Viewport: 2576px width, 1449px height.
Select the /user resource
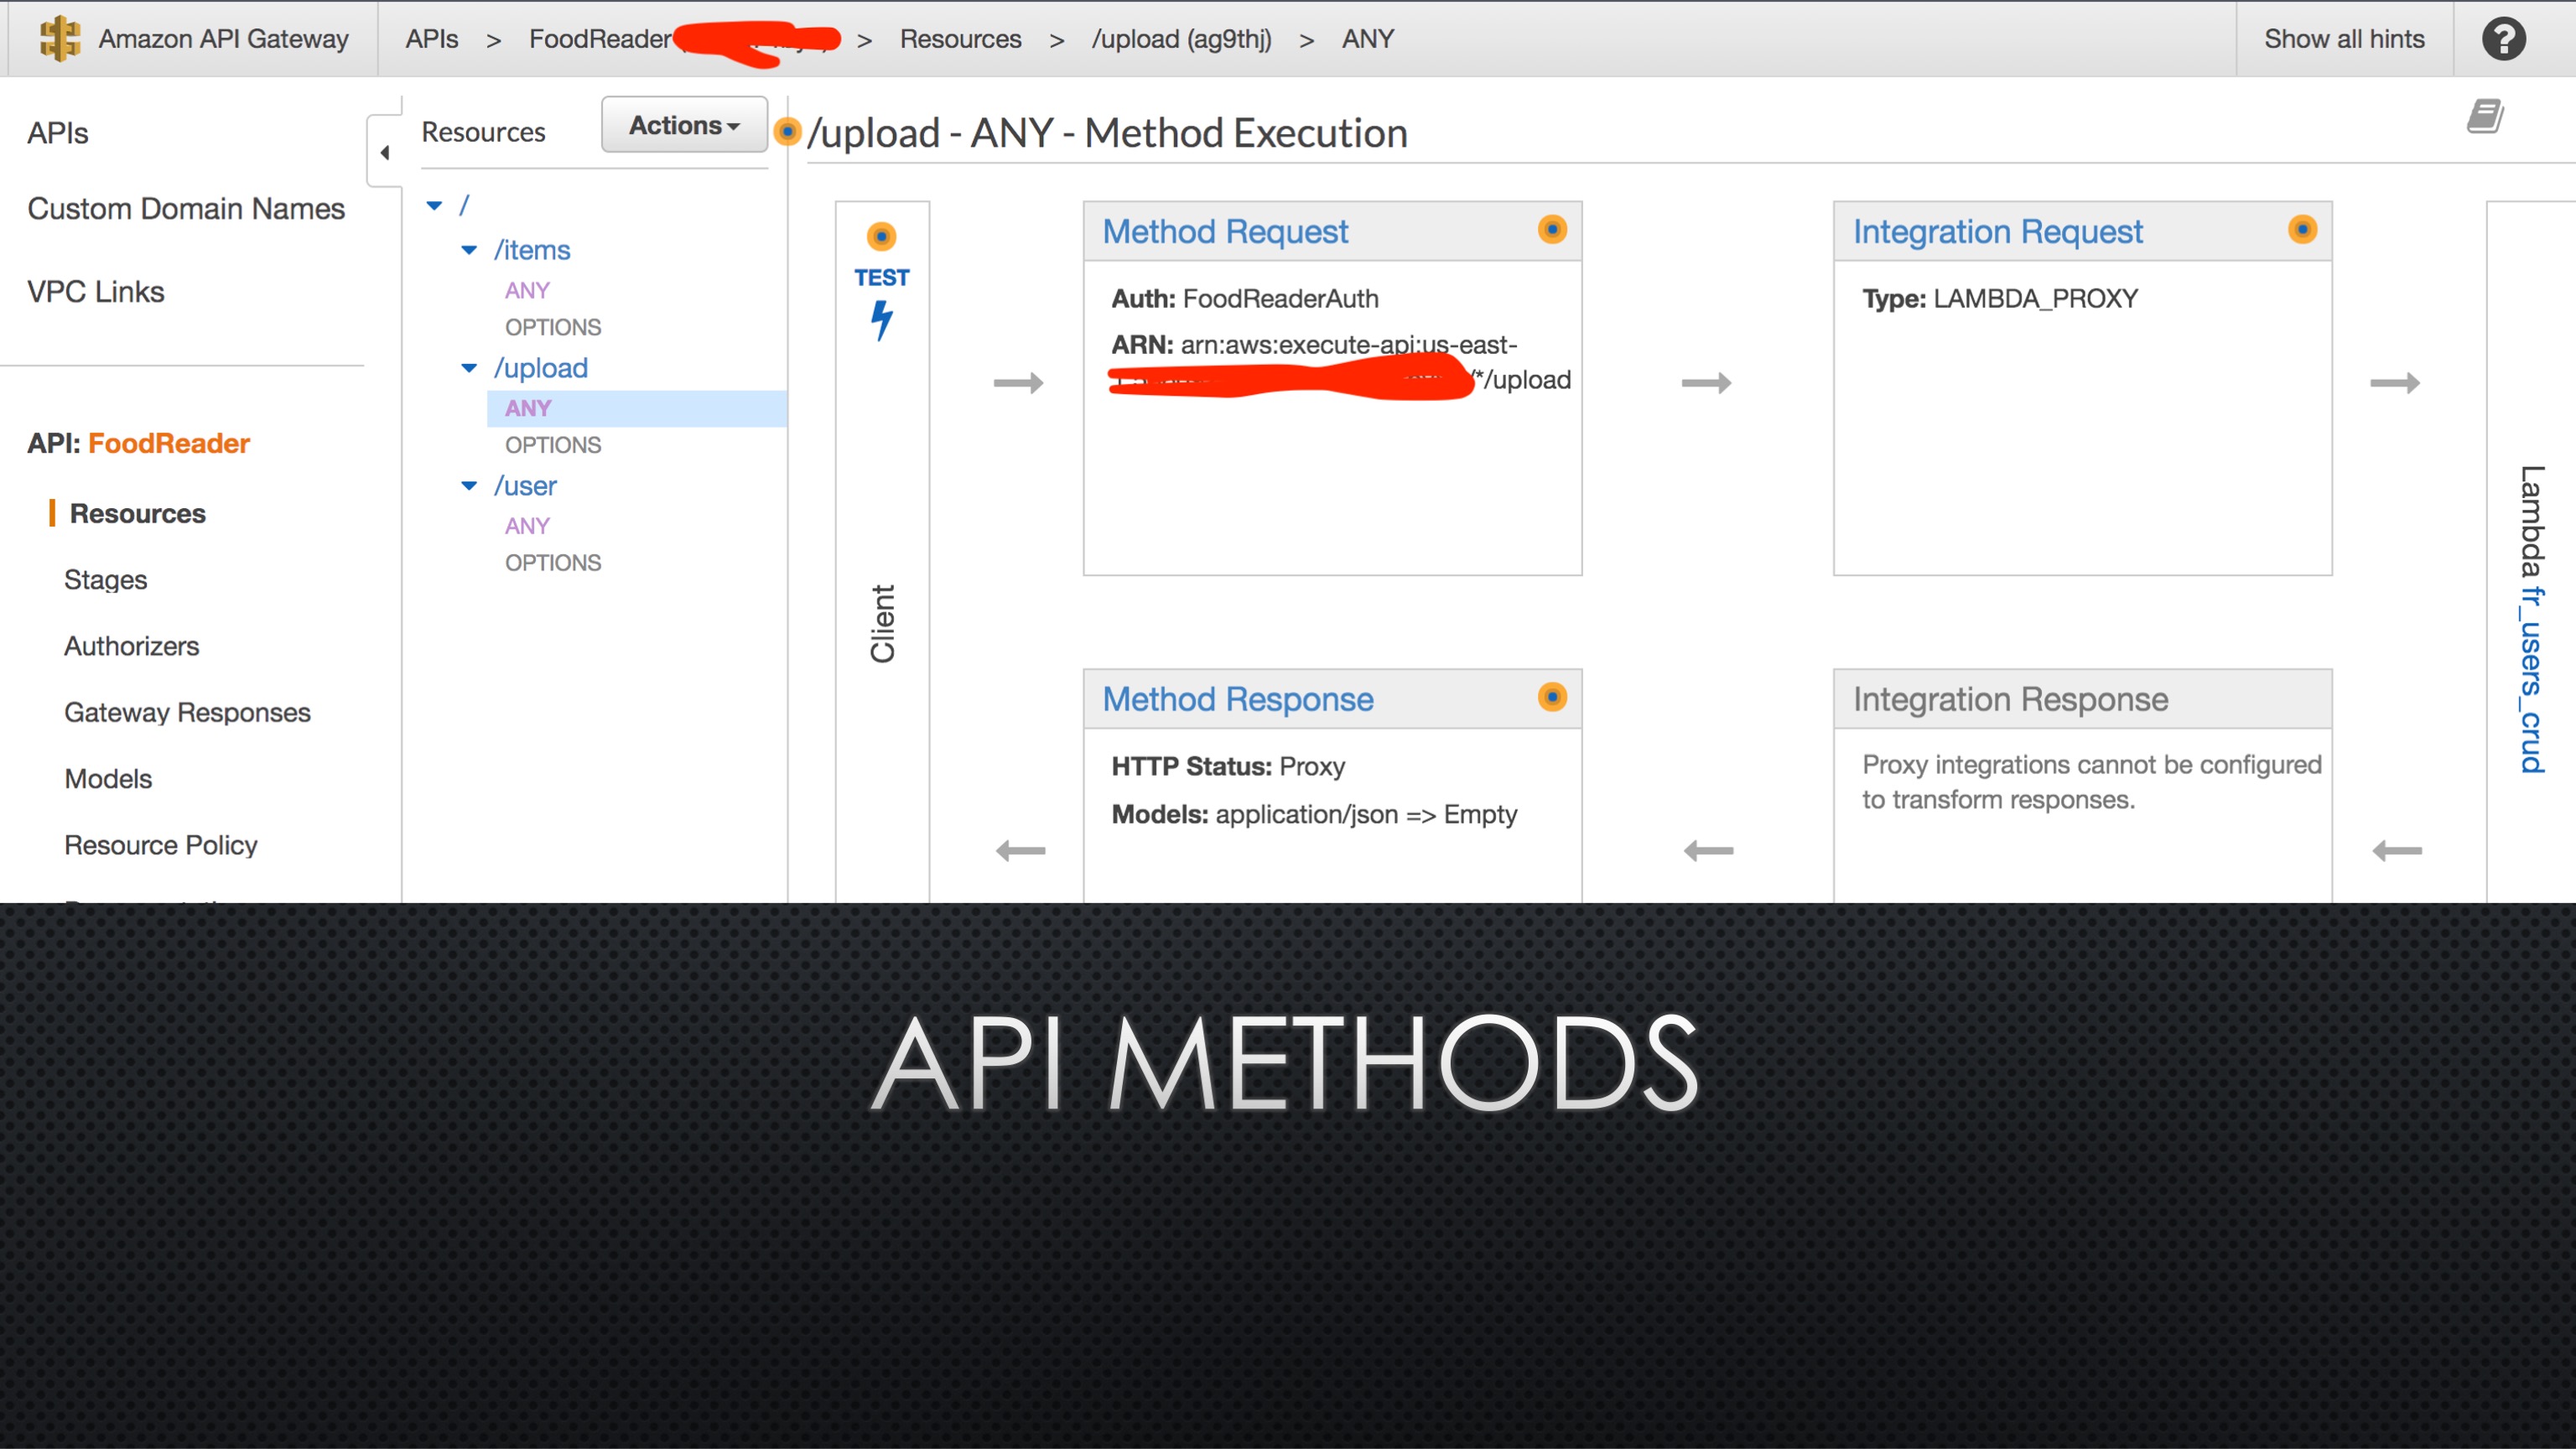(525, 486)
